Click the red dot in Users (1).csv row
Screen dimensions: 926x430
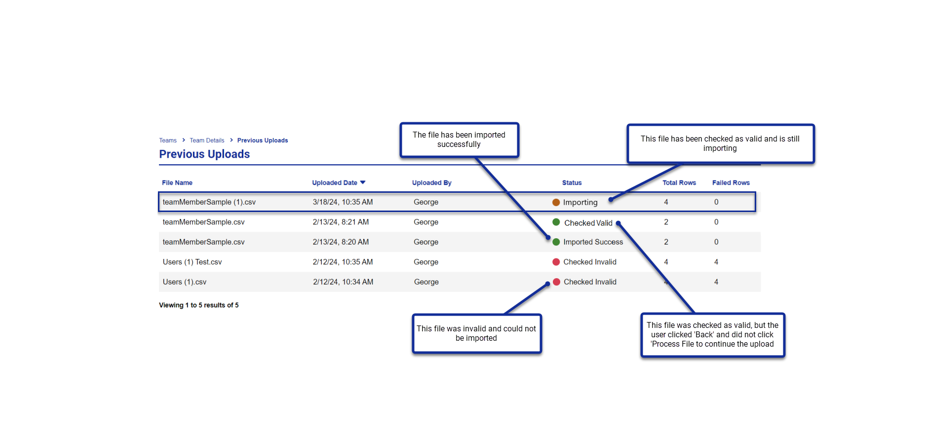(556, 282)
